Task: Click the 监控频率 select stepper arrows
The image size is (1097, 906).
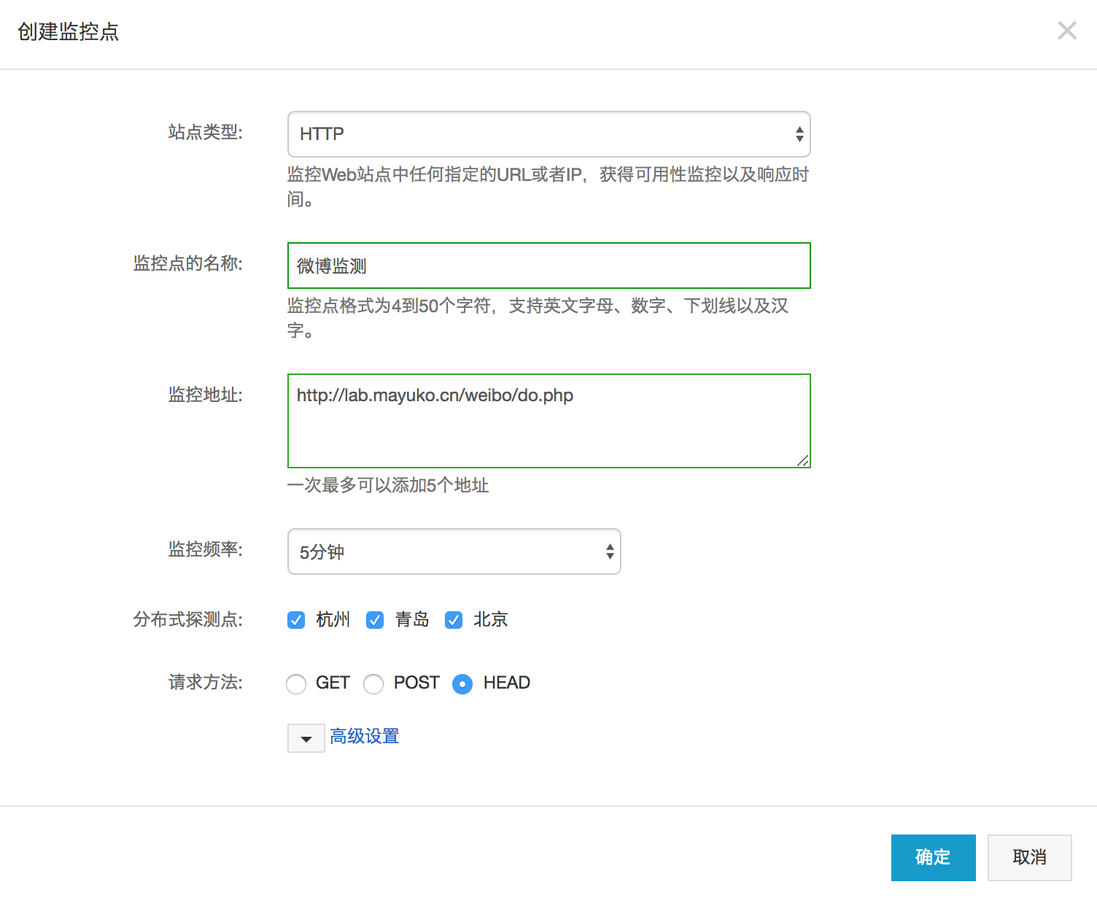Action: (x=610, y=551)
